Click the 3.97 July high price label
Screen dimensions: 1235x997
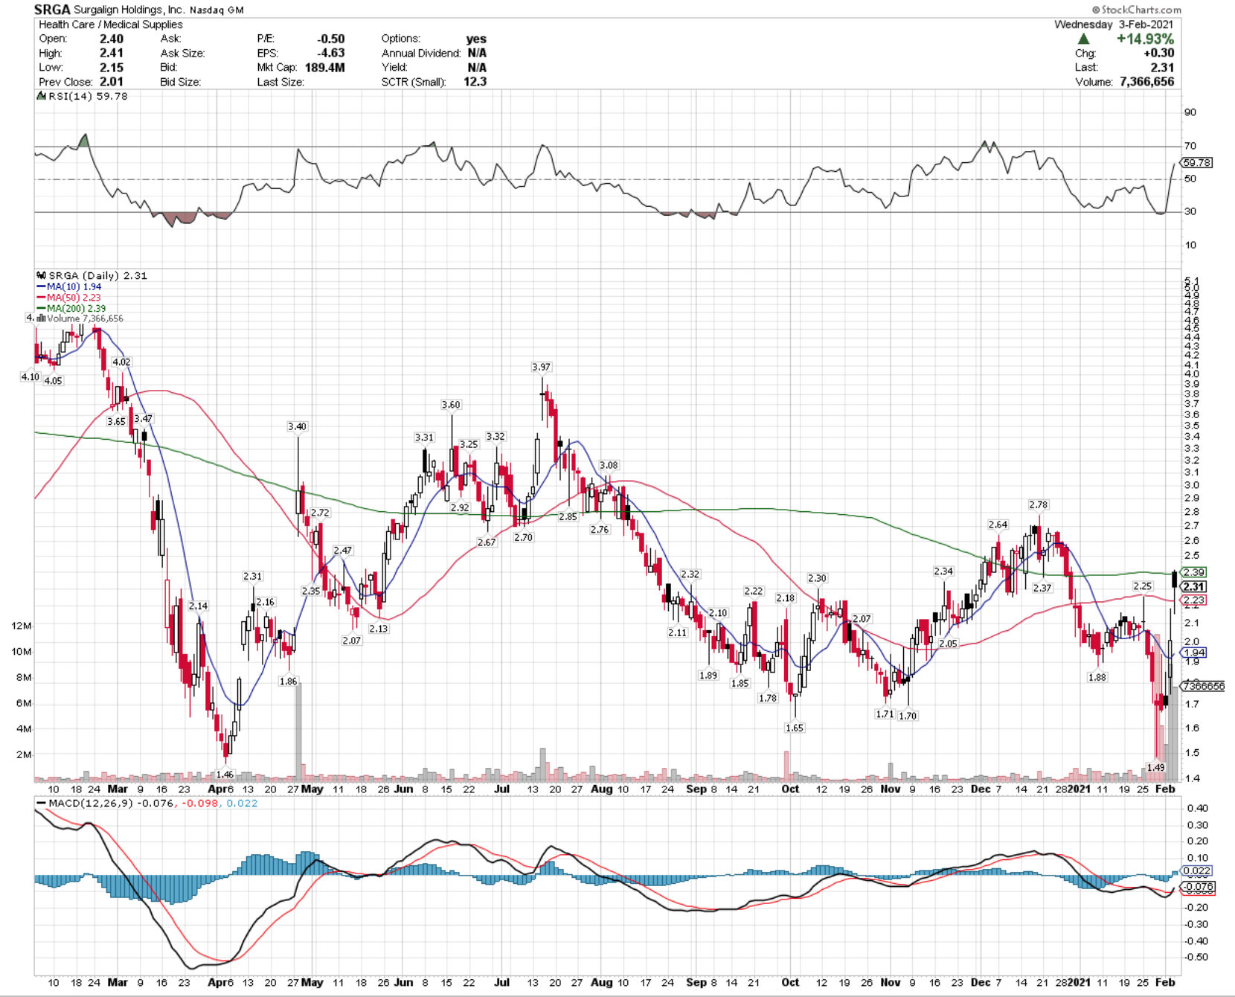[541, 367]
